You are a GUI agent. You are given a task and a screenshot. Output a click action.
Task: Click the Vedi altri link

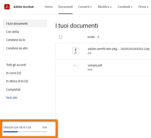tap(12, 98)
